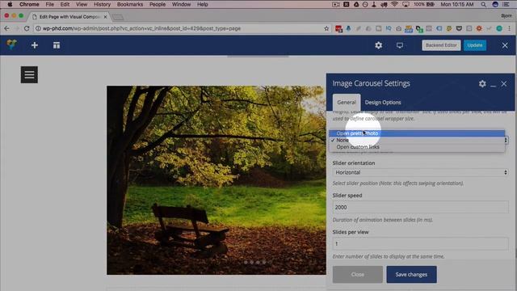Open the templates panel icon
This screenshot has height=291, width=517.
coord(57,45)
